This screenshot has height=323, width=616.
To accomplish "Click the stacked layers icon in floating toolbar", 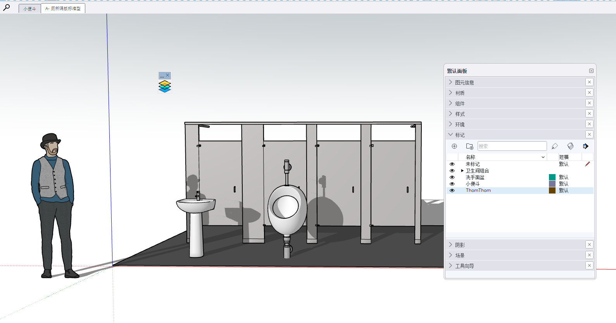I will click(165, 86).
